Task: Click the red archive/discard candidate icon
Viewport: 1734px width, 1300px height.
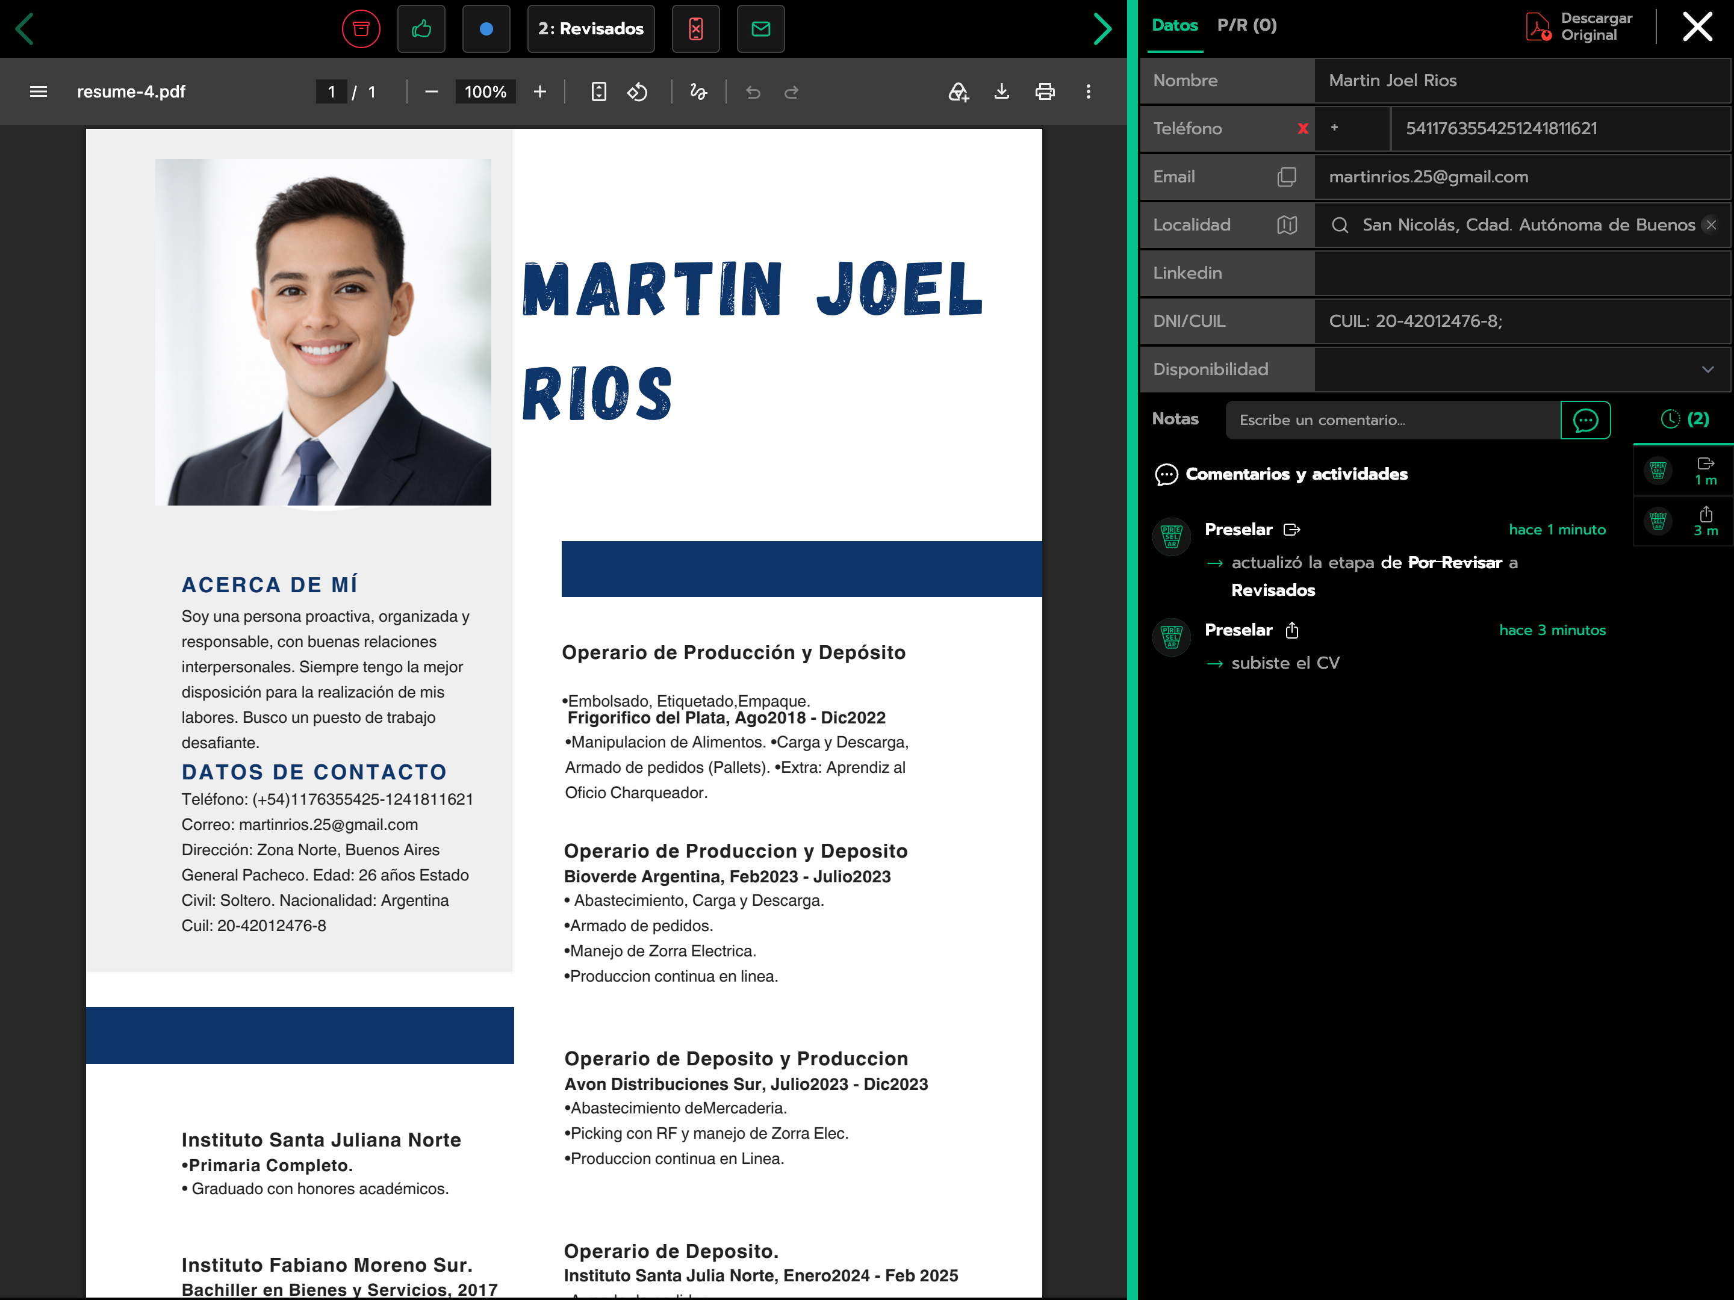Action: coord(361,29)
